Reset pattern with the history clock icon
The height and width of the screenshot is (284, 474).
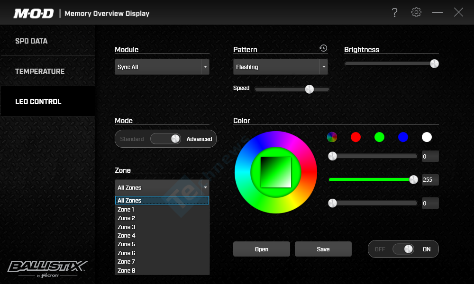point(323,48)
